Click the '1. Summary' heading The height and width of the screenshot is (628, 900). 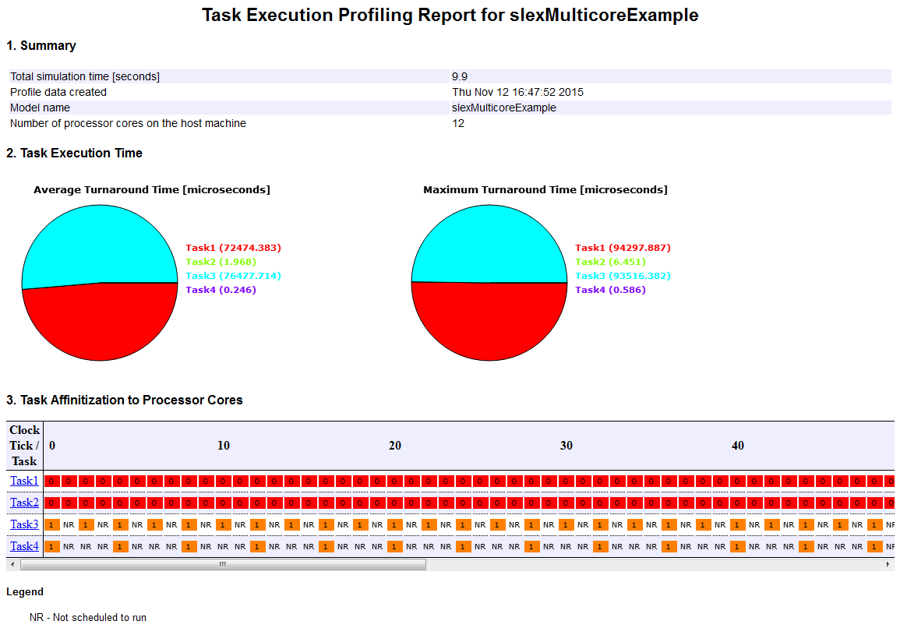(41, 45)
